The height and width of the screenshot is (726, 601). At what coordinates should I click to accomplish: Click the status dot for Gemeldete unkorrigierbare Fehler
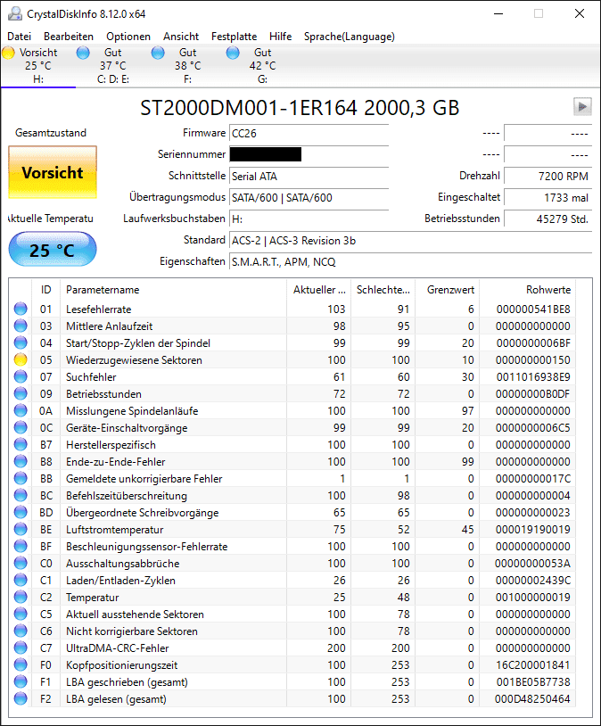pos(21,479)
